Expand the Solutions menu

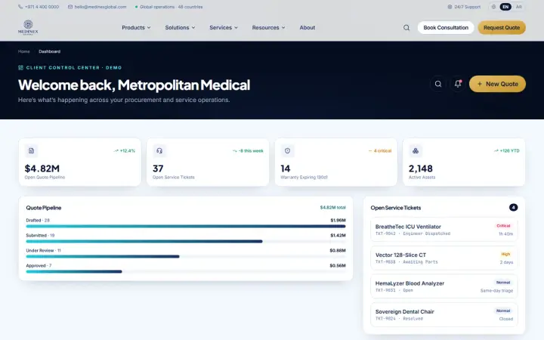(180, 27)
